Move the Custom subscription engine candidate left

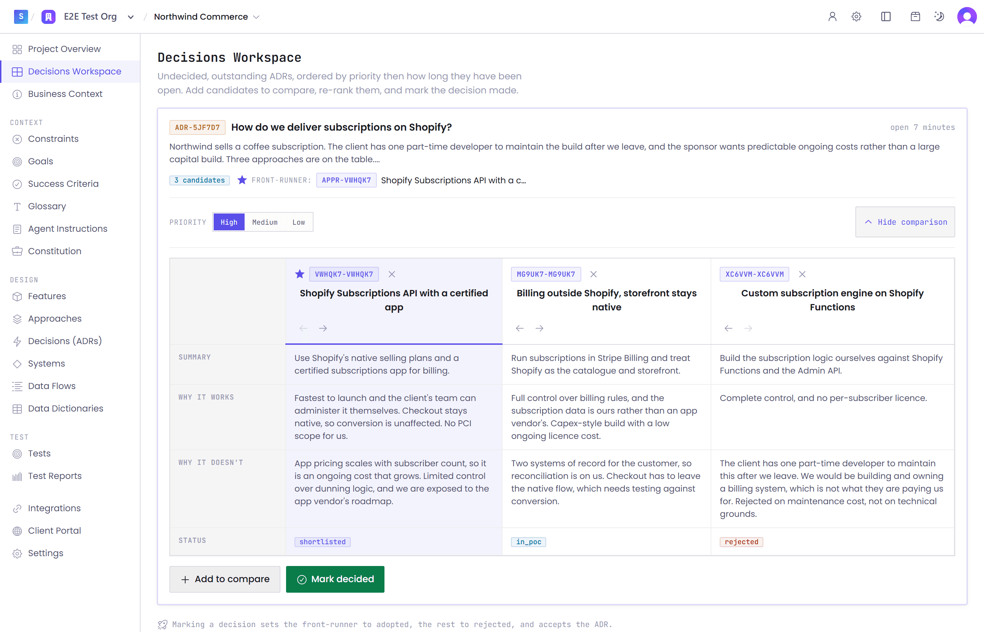(729, 328)
